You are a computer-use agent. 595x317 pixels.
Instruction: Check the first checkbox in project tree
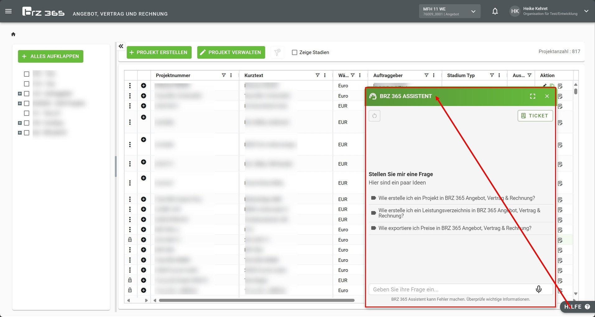27,74
